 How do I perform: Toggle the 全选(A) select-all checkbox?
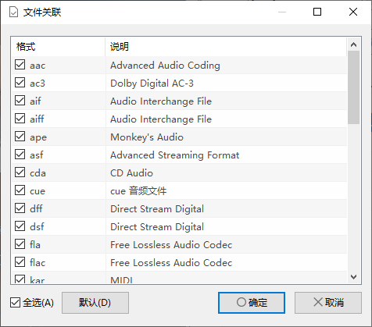pyautogui.click(x=15, y=303)
